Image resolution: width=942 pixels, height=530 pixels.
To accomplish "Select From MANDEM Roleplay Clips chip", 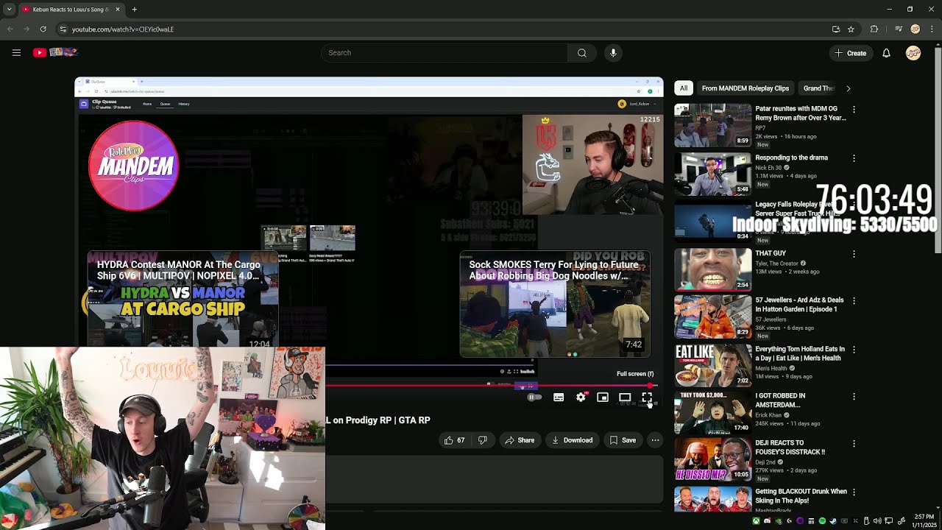I will click(745, 88).
